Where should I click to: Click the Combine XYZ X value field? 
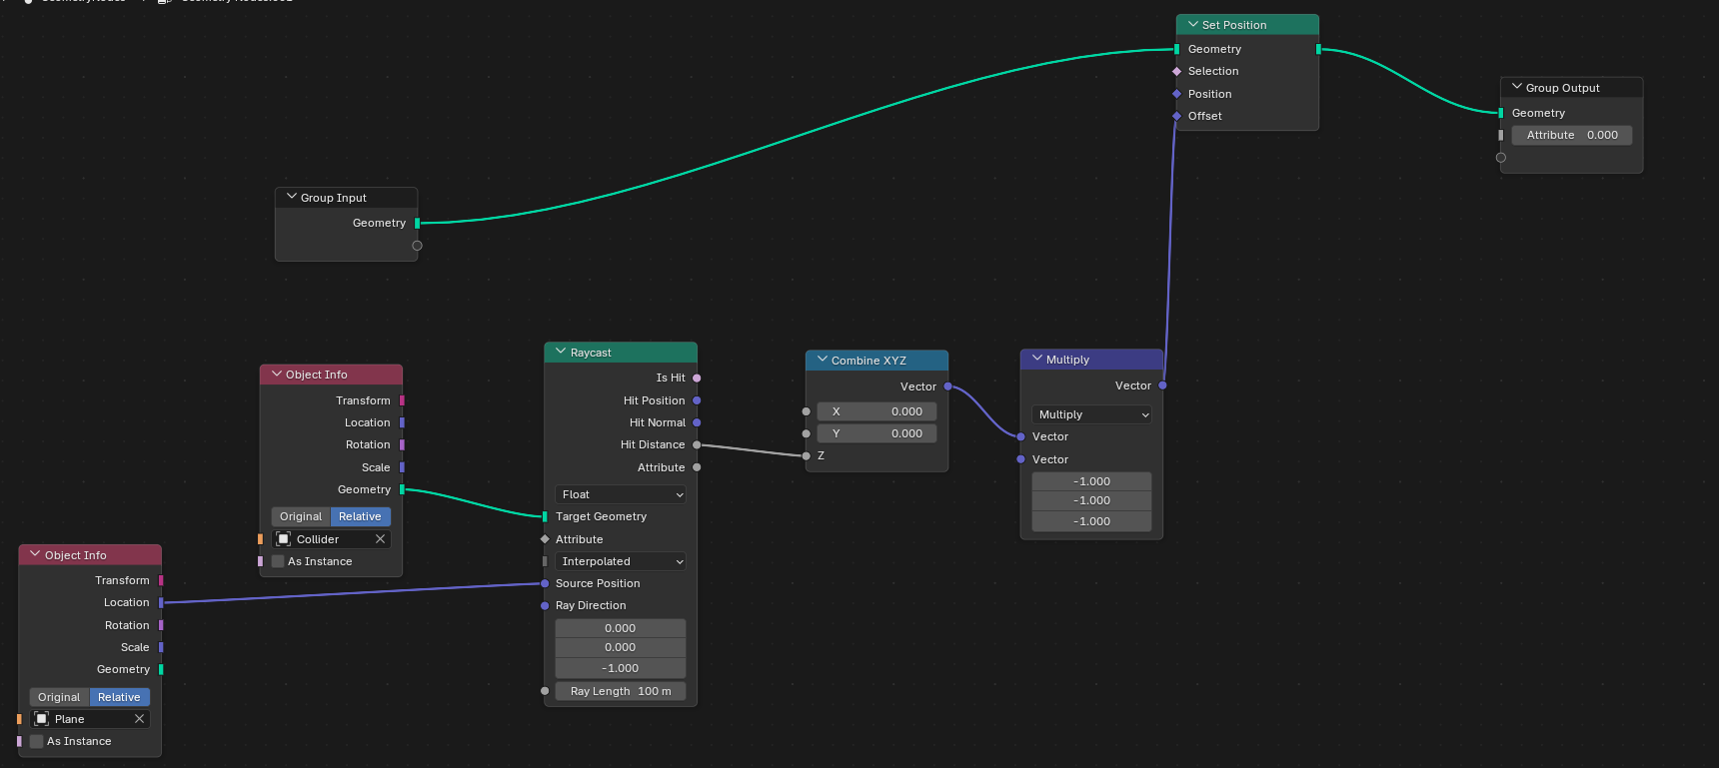(876, 411)
